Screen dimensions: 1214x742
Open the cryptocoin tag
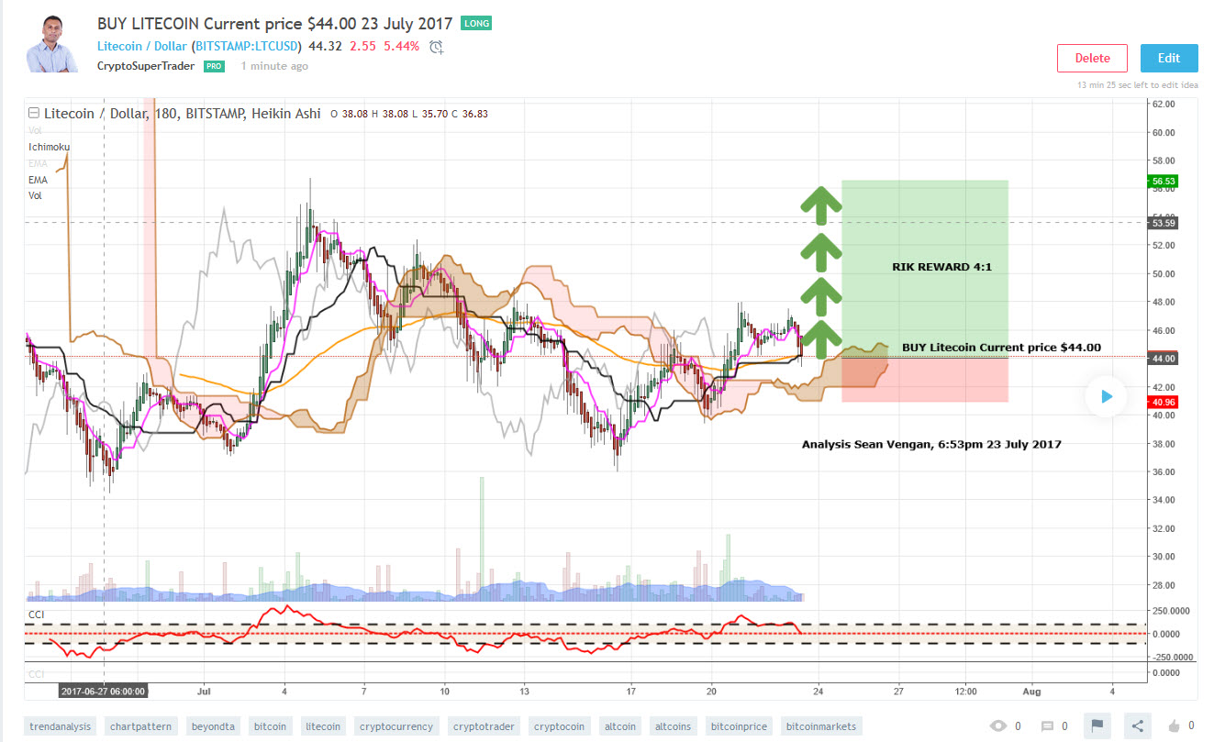tap(560, 726)
